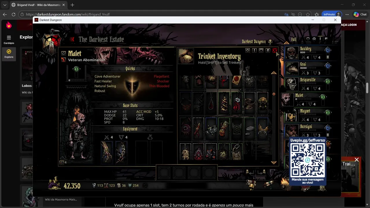Click the Cove Adventurer quirk
The height and width of the screenshot is (208, 370).
pyautogui.click(x=108, y=76)
